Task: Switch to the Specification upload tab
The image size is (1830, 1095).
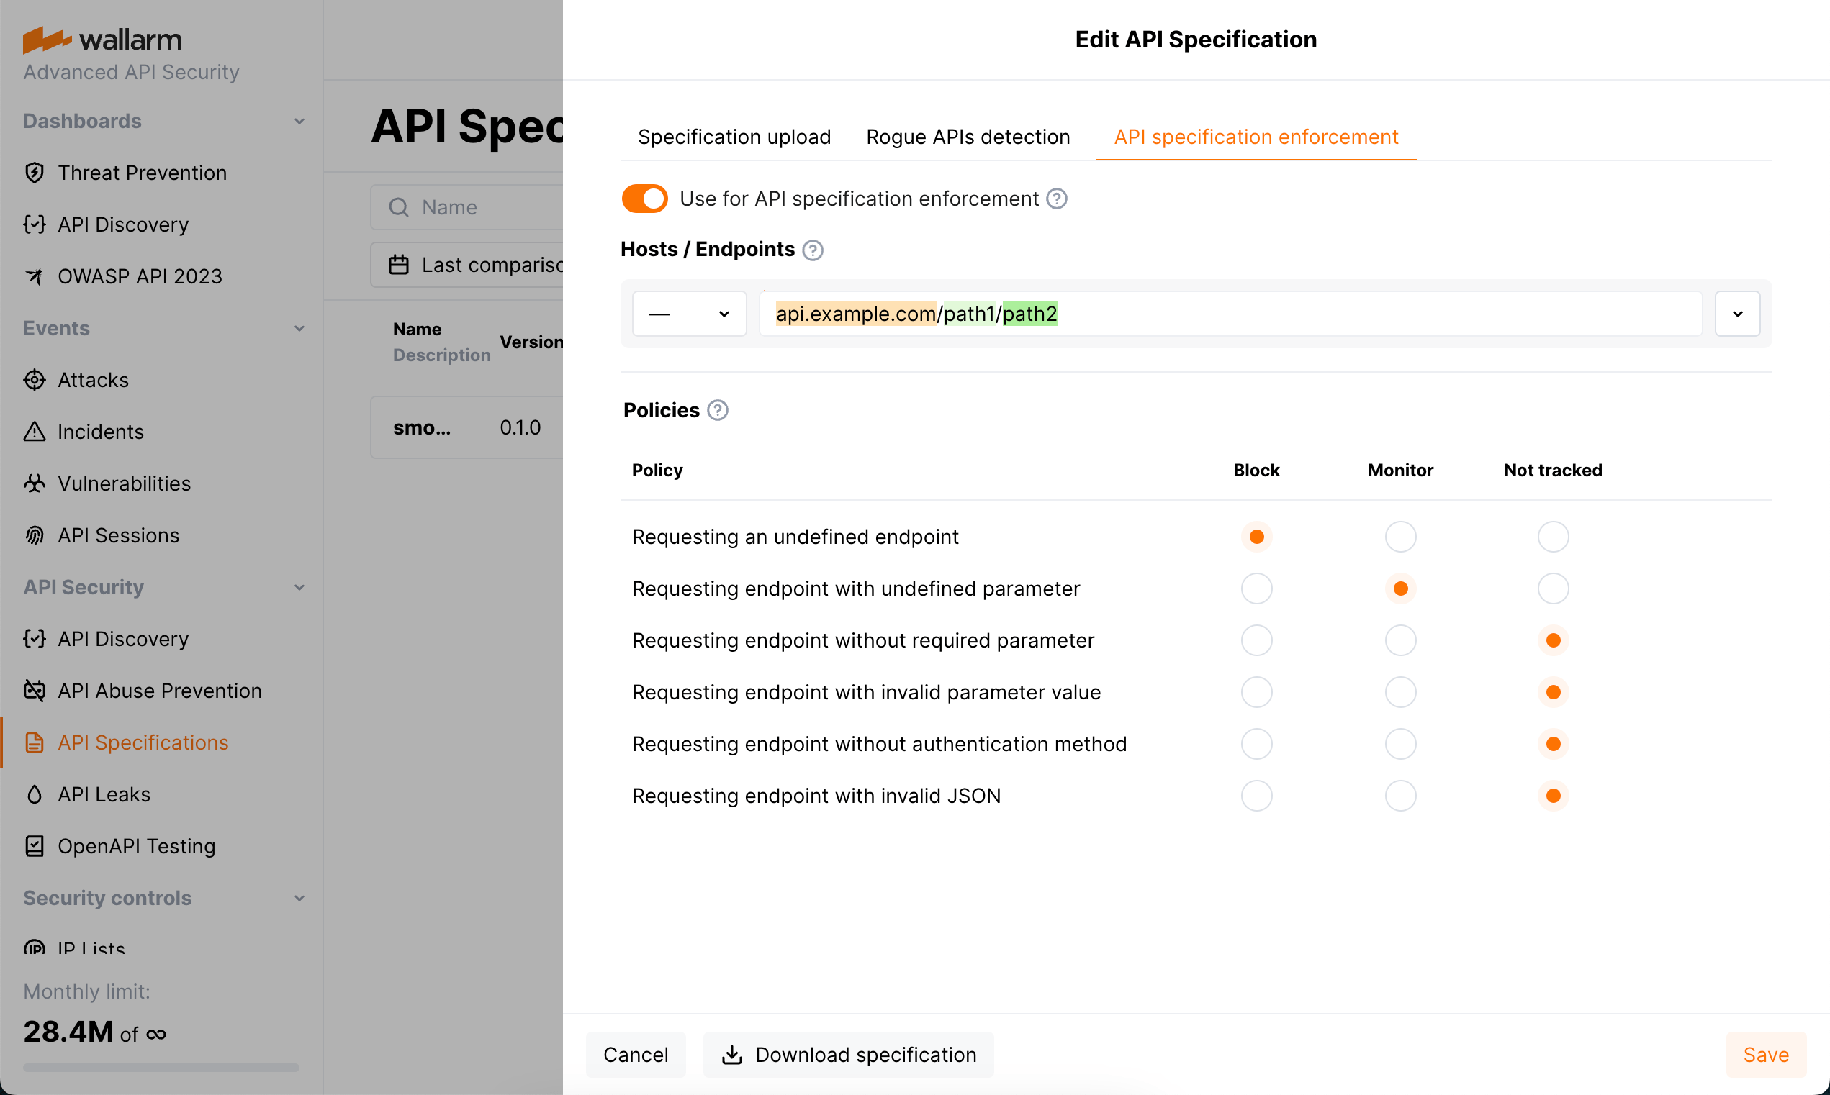Action: point(734,137)
